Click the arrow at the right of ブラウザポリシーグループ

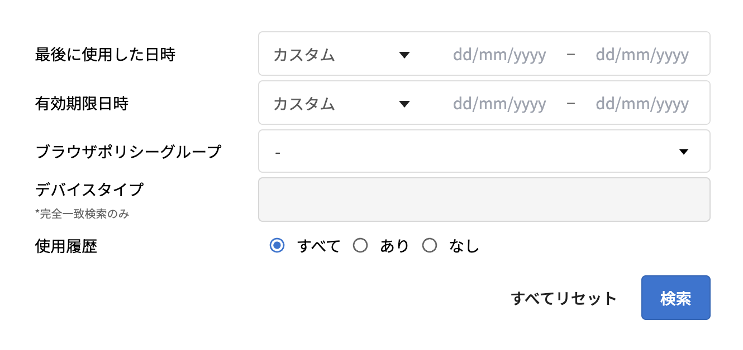(x=684, y=150)
